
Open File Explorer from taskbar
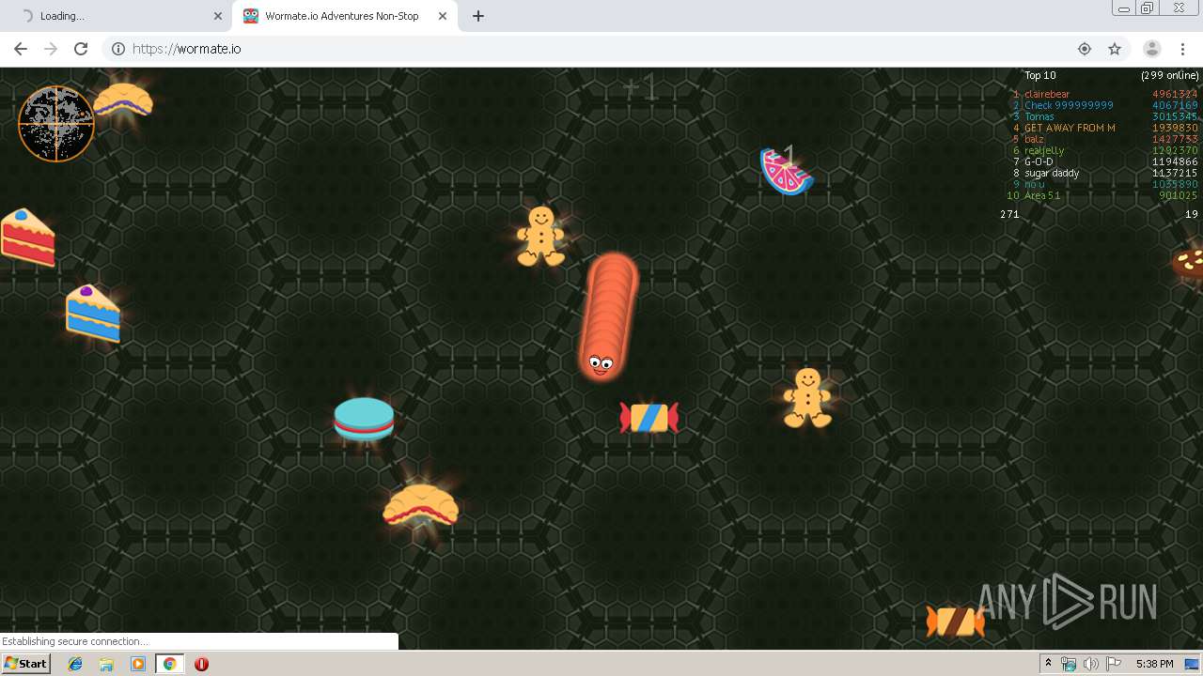[106, 664]
